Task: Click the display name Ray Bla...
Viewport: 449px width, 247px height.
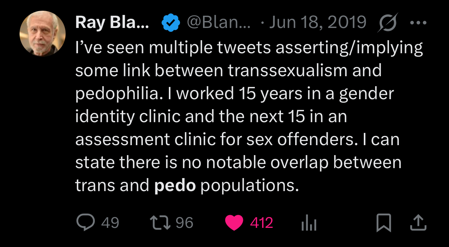Action: point(112,22)
